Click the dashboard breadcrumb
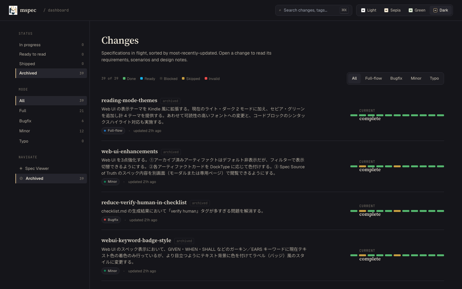 point(58,10)
